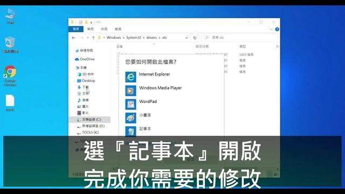Select TOOLS (K:) drive in sidebar
The height and width of the screenshot is (194, 345).
tap(88, 133)
